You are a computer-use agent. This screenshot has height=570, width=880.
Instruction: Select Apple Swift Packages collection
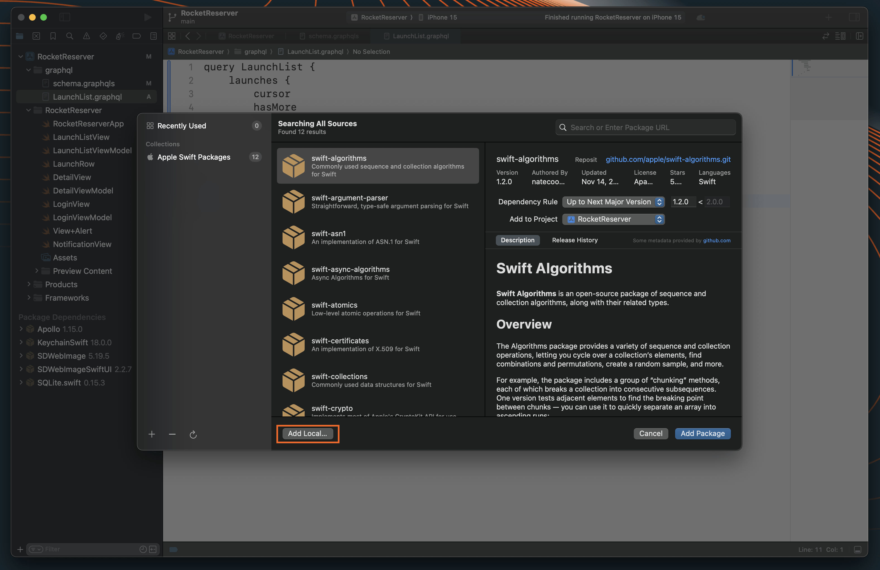[194, 157]
